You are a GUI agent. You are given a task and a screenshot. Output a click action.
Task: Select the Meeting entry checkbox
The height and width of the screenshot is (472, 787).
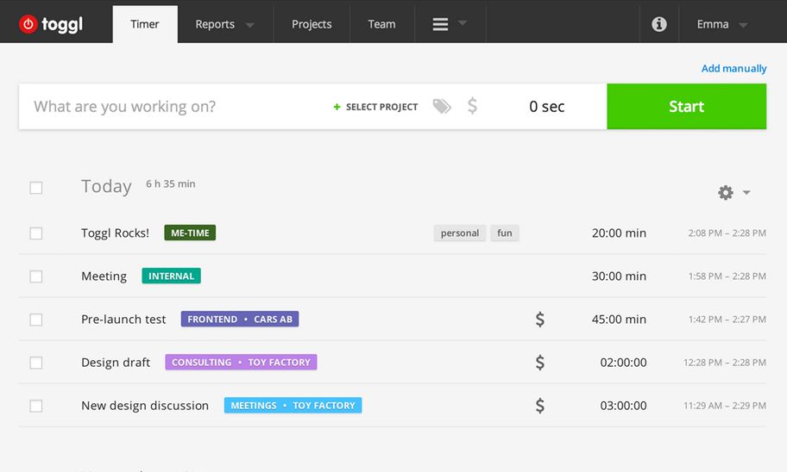[36, 276]
